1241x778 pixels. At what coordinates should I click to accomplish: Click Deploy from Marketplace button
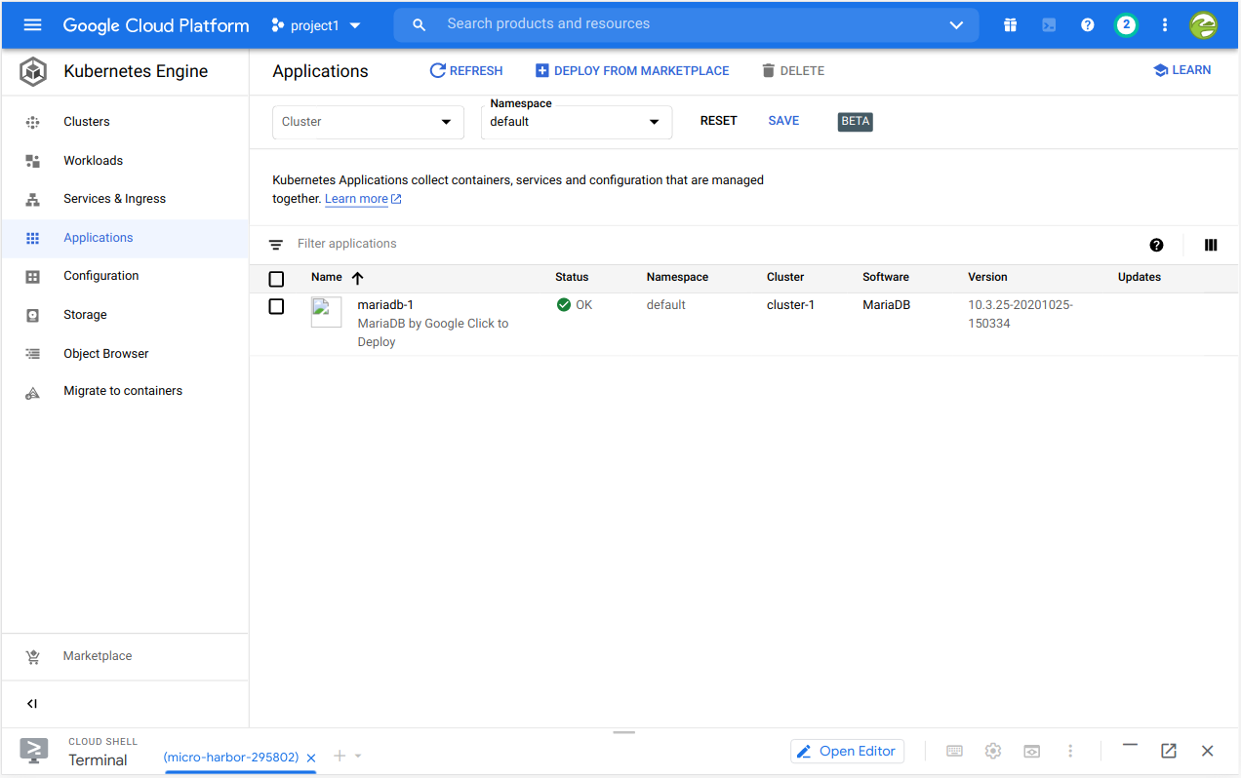click(x=631, y=71)
